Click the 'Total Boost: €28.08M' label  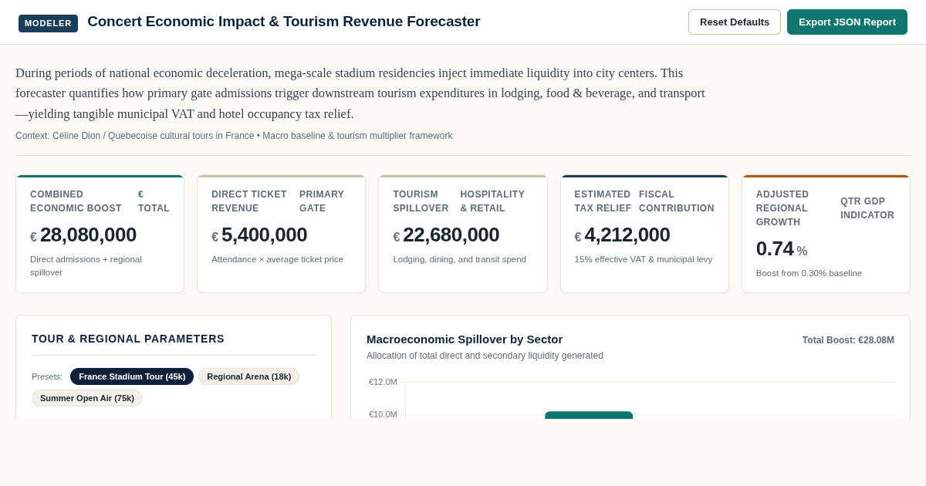[x=848, y=340]
